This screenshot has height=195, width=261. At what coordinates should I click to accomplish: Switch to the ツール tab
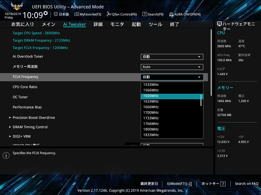(x=155, y=24)
